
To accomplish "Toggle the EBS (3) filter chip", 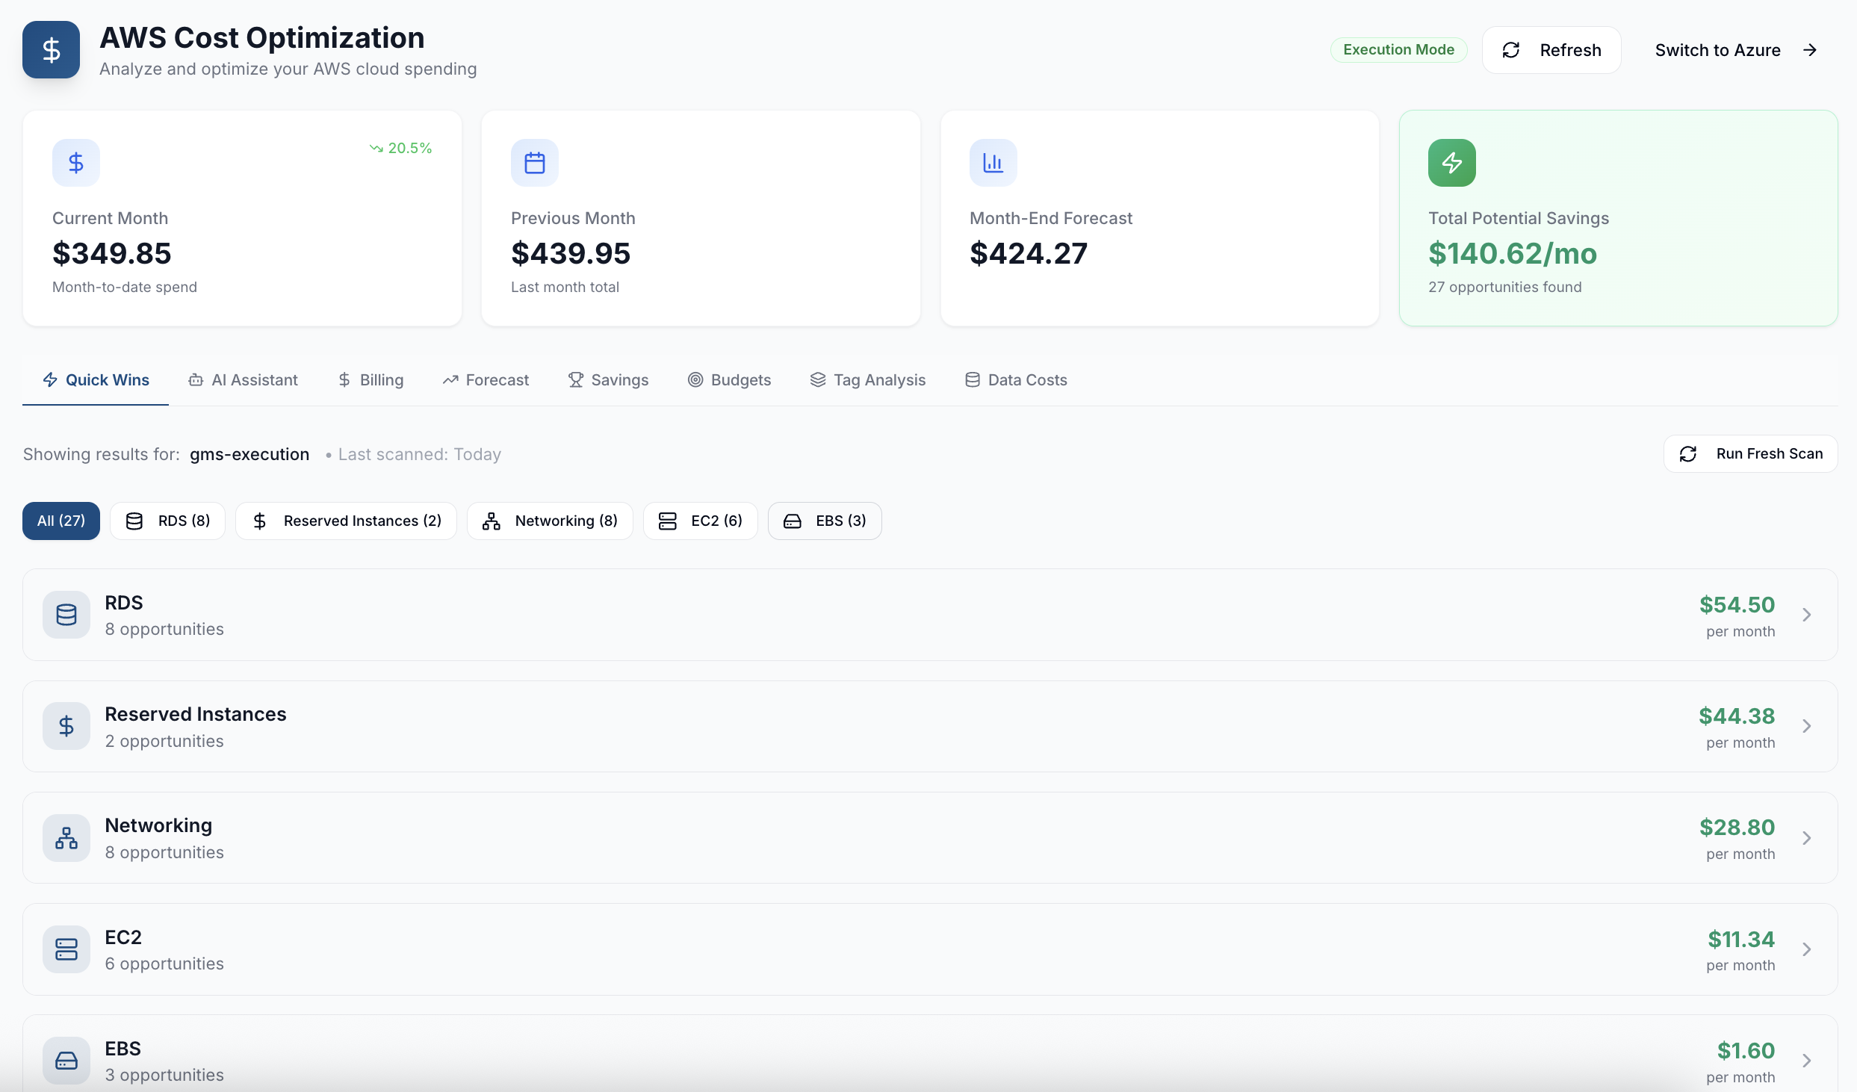I will click(x=825, y=521).
